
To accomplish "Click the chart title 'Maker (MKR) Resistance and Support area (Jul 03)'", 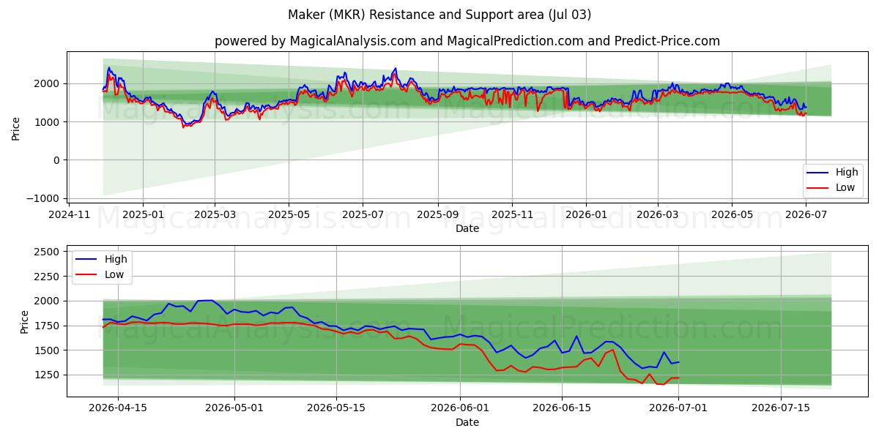I will click(439, 15).
